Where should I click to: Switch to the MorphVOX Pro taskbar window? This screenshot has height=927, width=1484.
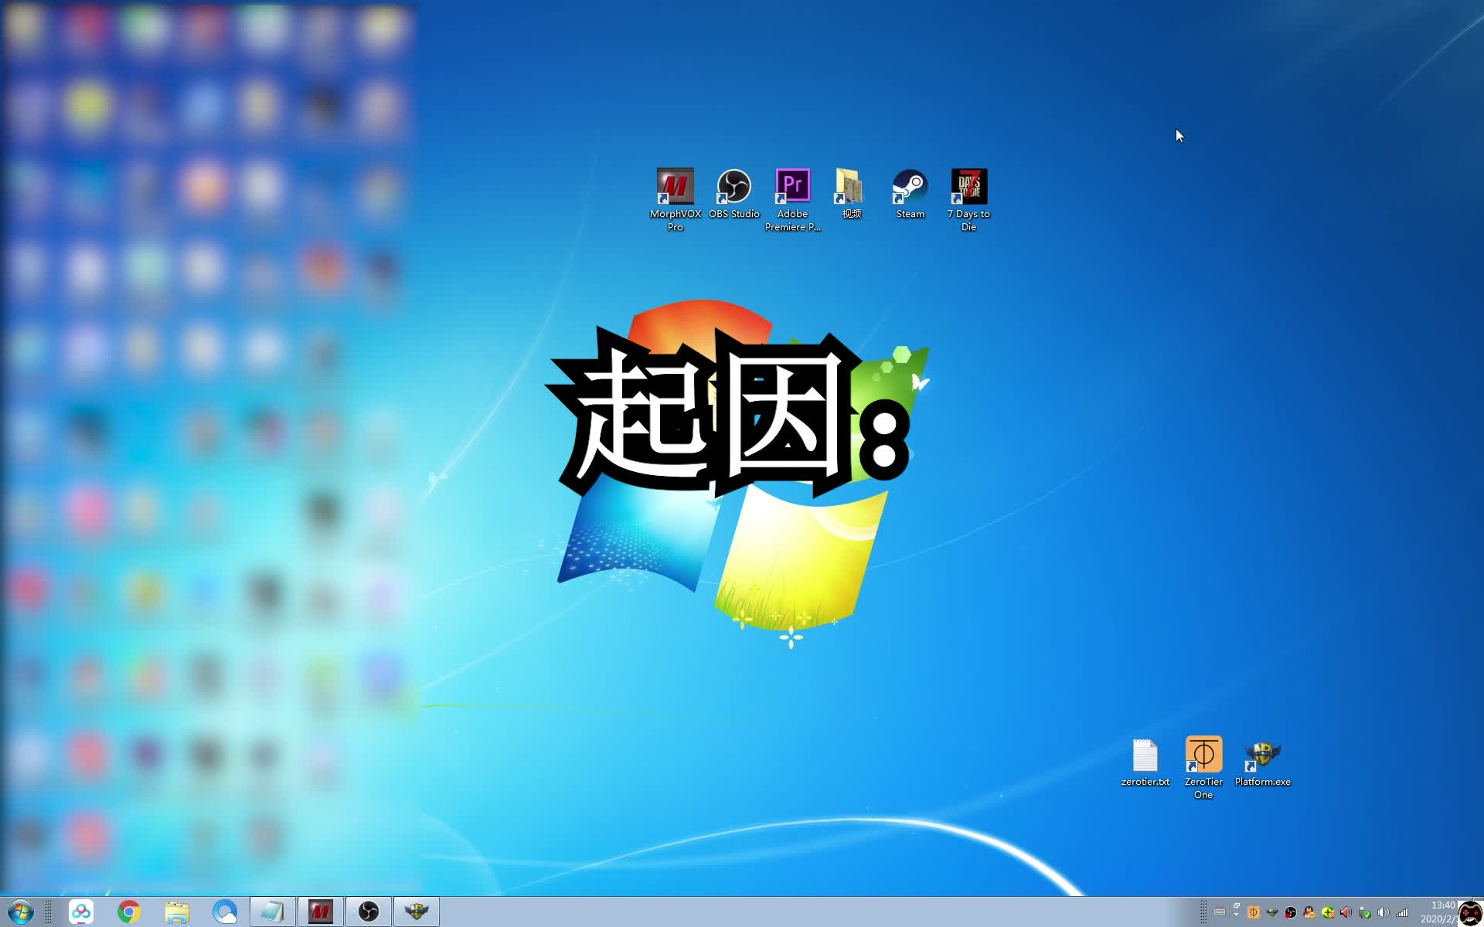[x=320, y=912]
